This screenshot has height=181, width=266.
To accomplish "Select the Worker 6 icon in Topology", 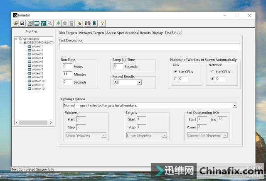I will click(x=30, y=65).
